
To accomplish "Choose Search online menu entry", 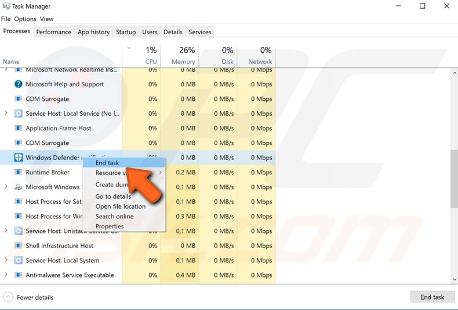I will pos(124,216).
